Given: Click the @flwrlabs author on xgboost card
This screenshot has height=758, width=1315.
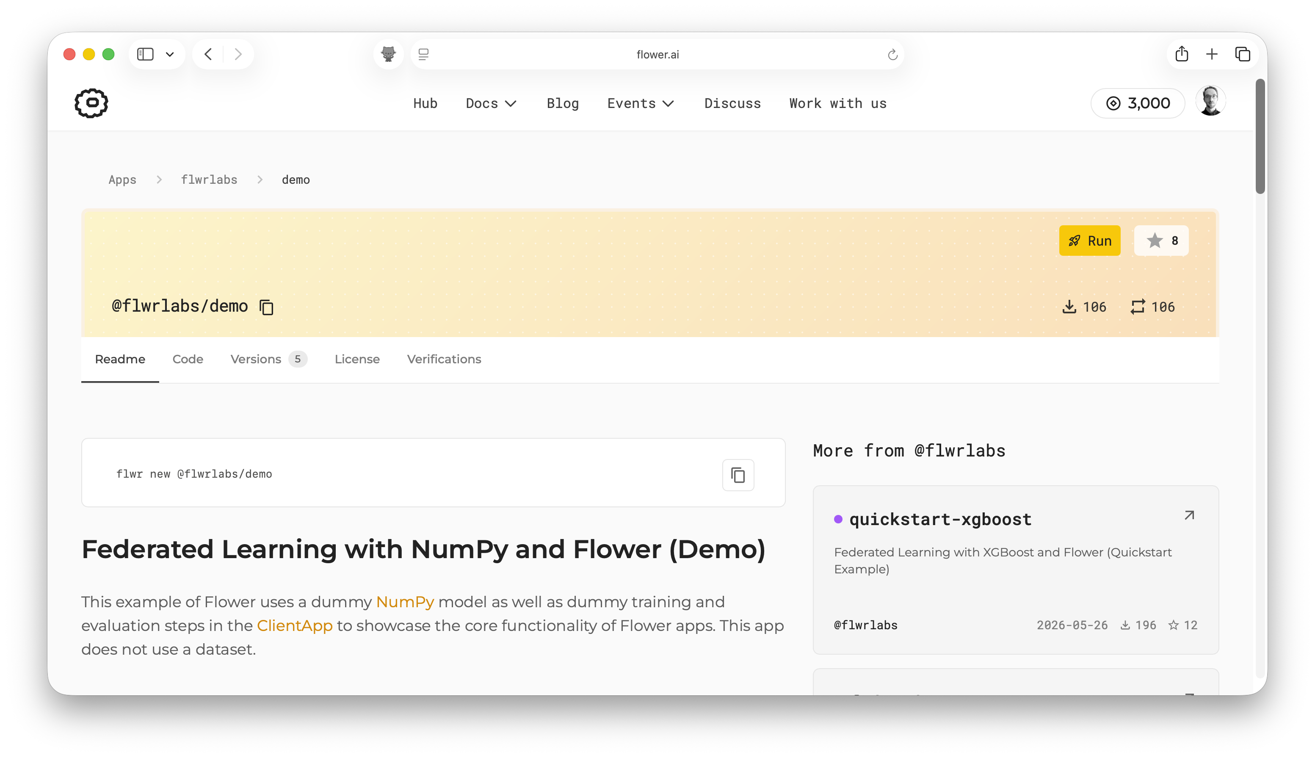Looking at the screenshot, I should 865,625.
